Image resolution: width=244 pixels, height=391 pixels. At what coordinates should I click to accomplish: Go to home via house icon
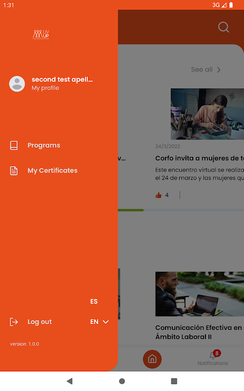pos(152,359)
